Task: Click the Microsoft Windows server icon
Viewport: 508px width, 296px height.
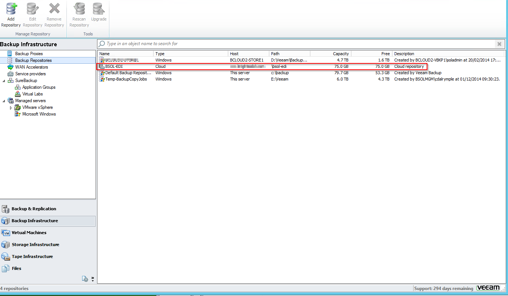Action: (x=17, y=114)
